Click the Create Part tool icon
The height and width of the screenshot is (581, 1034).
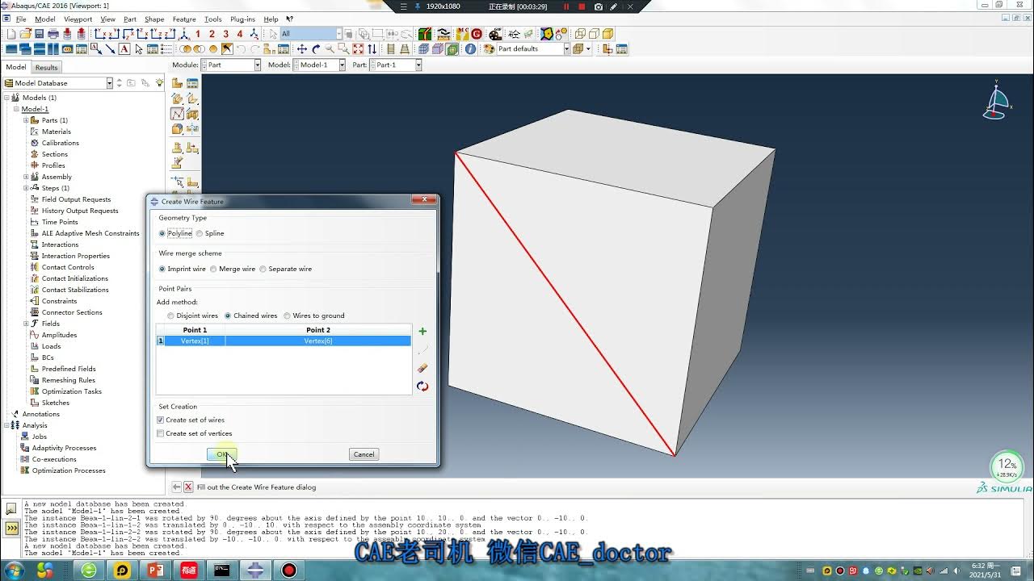click(x=177, y=83)
